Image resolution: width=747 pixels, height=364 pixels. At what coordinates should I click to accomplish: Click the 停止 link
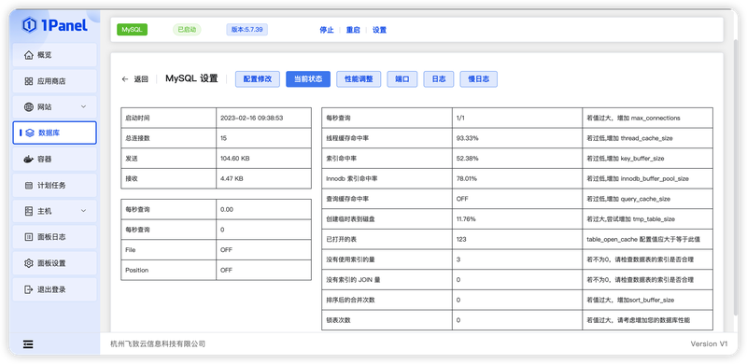pyautogui.click(x=326, y=30)
